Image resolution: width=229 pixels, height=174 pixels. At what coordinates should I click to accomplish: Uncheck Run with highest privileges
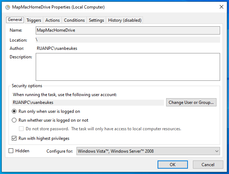point(15,138)
